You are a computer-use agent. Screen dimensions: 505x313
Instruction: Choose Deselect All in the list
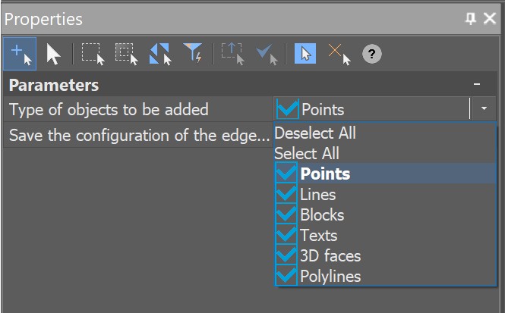(315, 133)
